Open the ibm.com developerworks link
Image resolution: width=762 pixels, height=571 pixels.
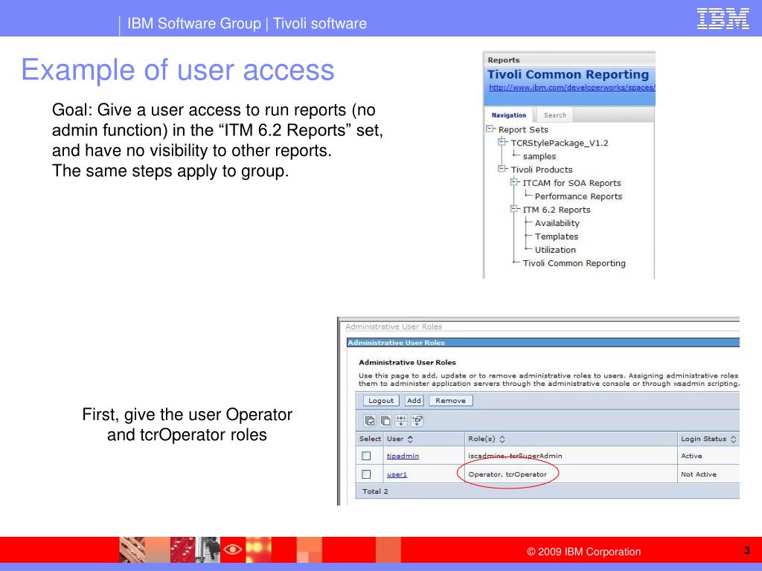tap(572, 88)
